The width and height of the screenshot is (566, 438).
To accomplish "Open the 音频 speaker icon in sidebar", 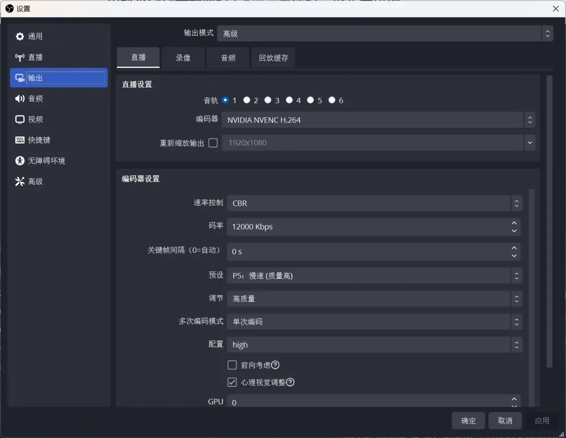I will 19,99.
